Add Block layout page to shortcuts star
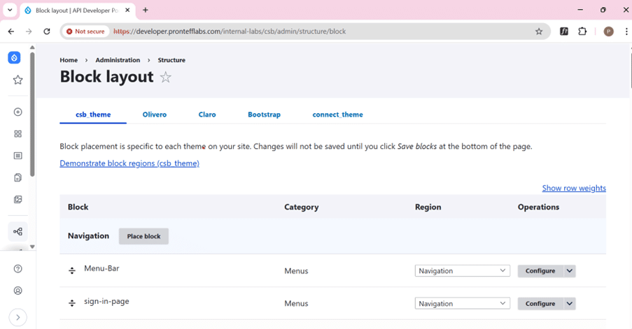This screenshot has width=632, height=329. coord(166,78)
